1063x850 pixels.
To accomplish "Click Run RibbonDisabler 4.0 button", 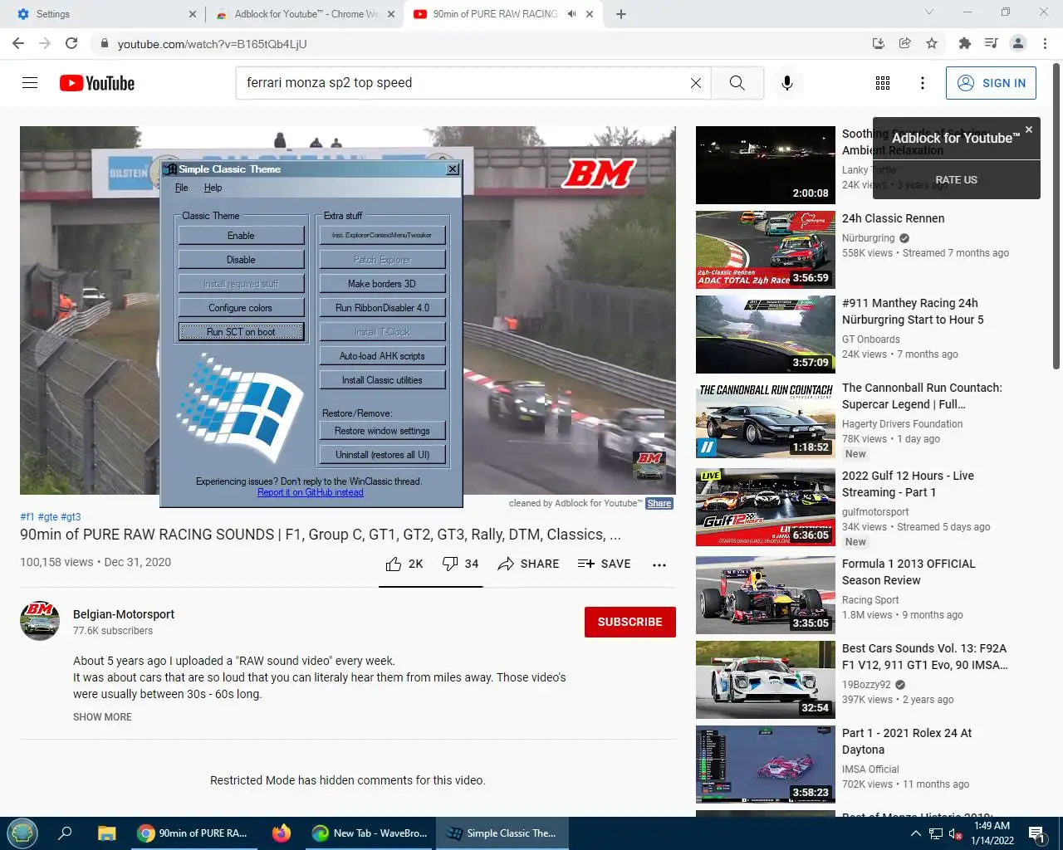I will [382, 308].
